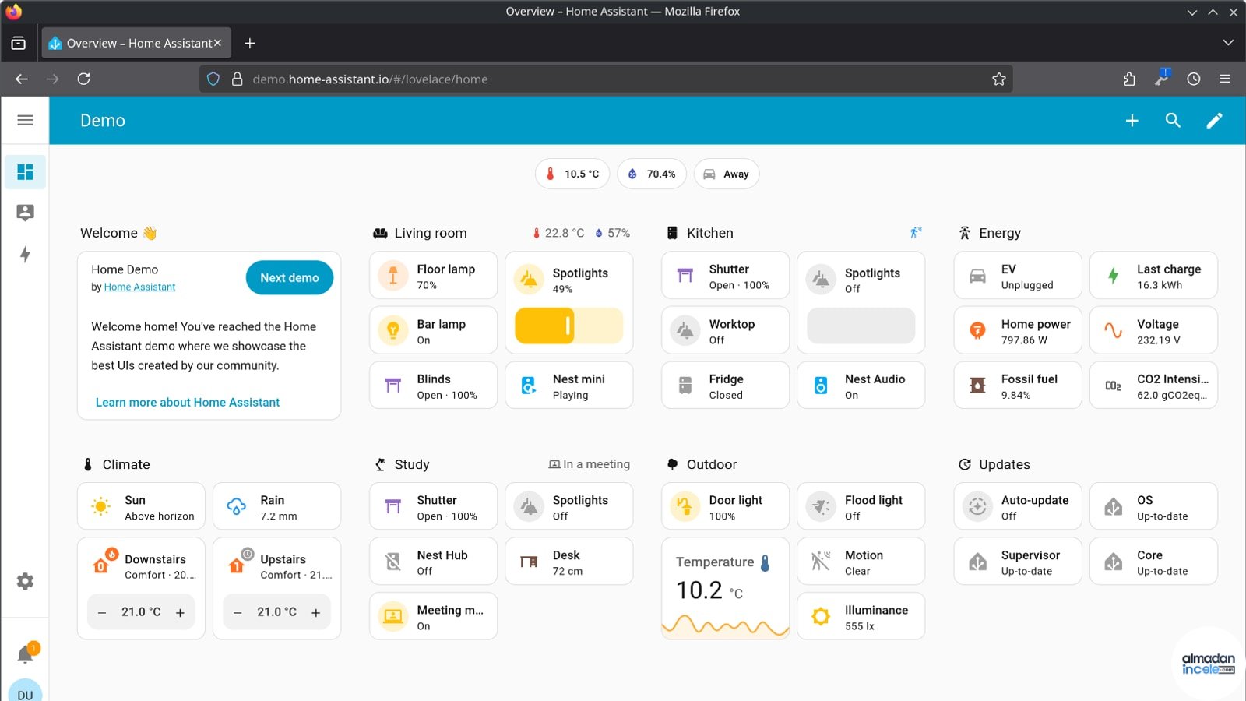1246x701 pixels.
Task: Open the energy lightning bolt sidebar icon
Action: [x=25, y=254]
